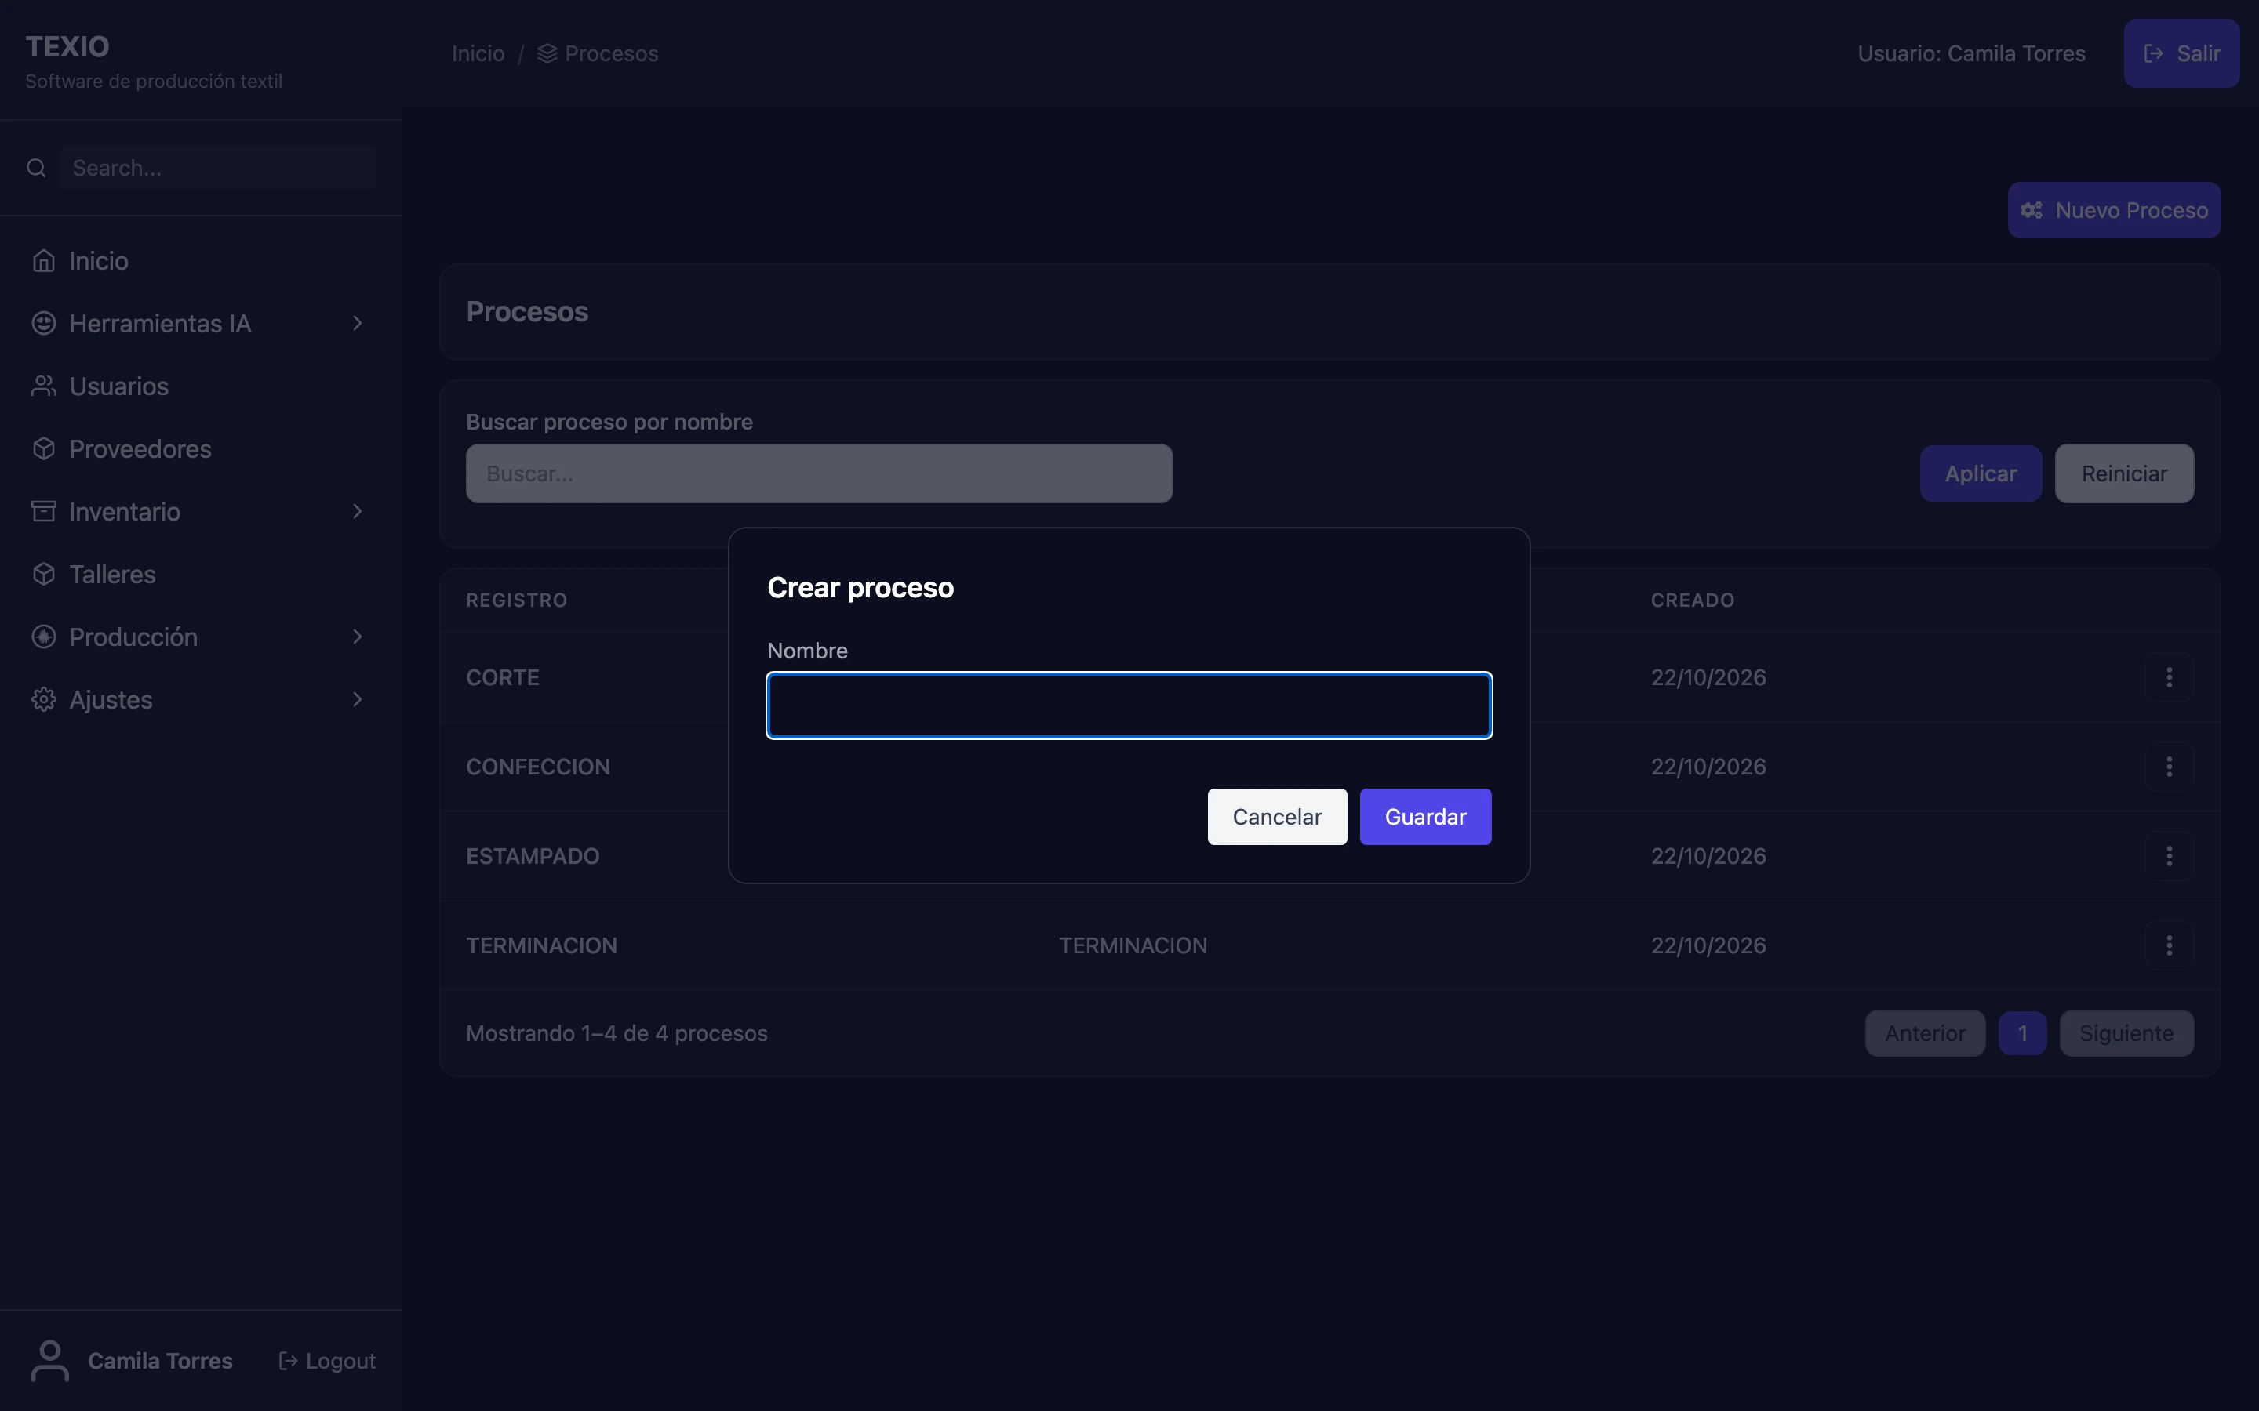
Task: Open the options menu for CORTE row
Action: click(x=2169, y=676)
